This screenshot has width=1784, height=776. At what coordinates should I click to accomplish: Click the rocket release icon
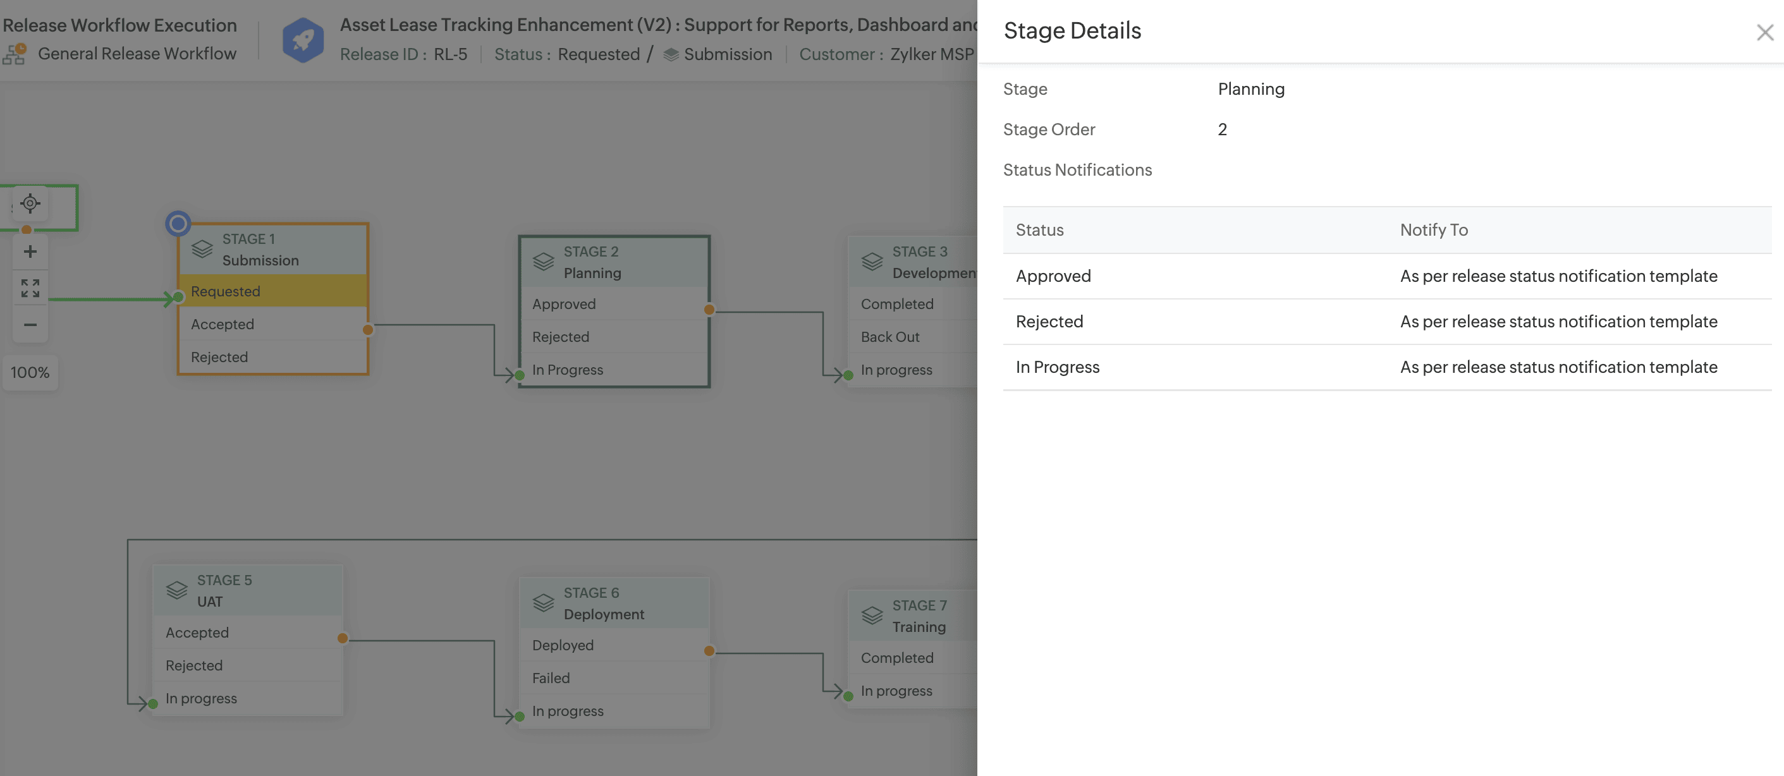pos(303,40)
